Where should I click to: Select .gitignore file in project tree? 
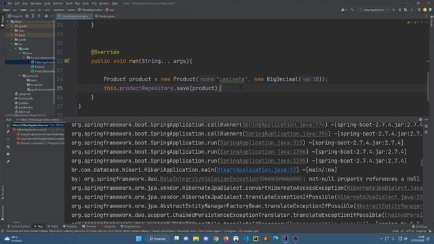22,94
